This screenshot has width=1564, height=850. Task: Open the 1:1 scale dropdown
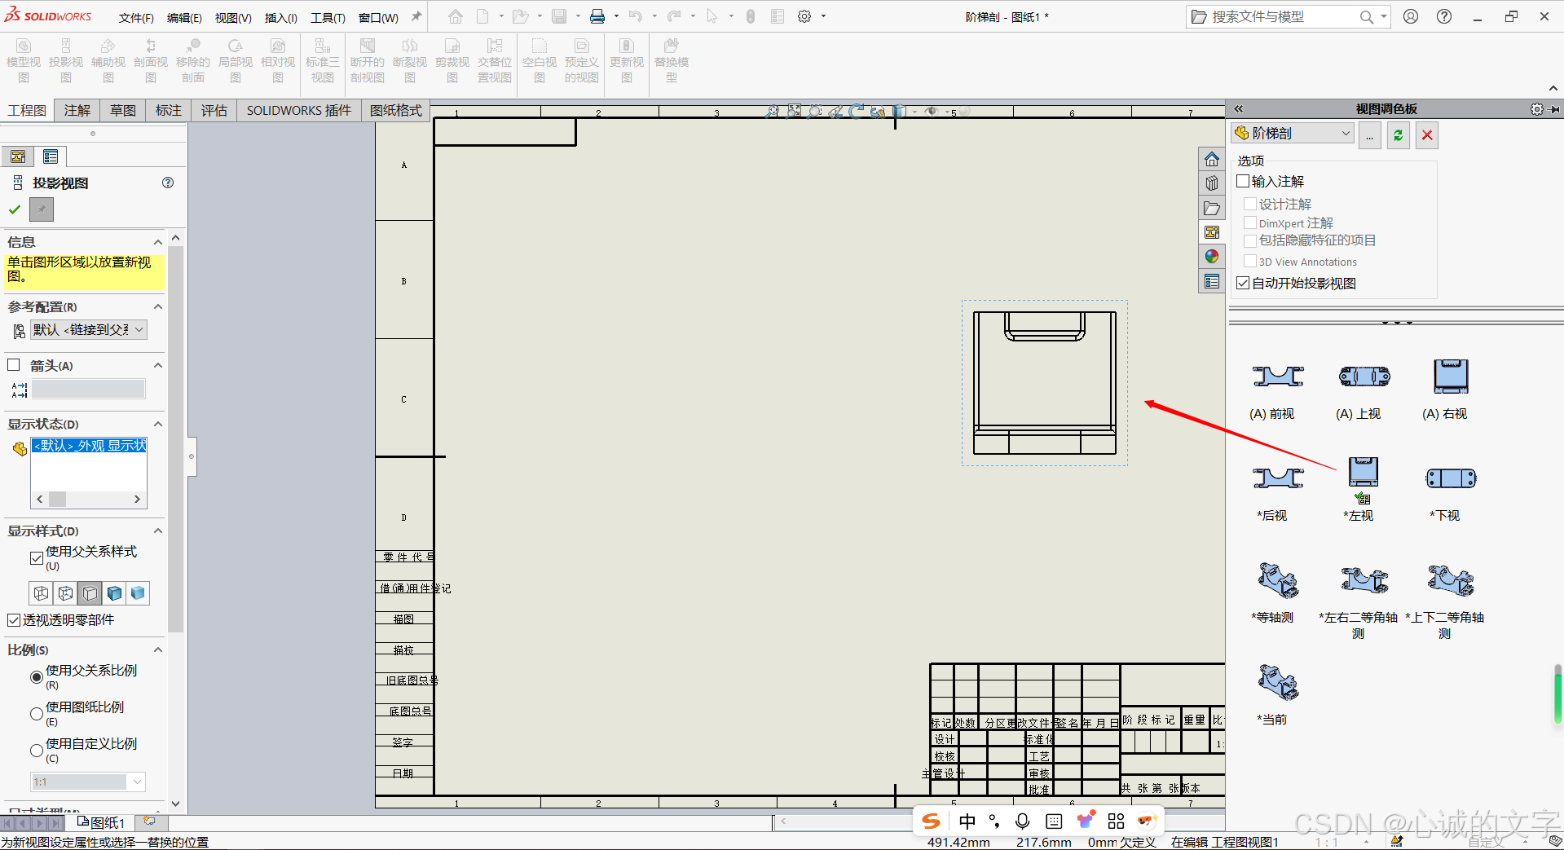88,782
